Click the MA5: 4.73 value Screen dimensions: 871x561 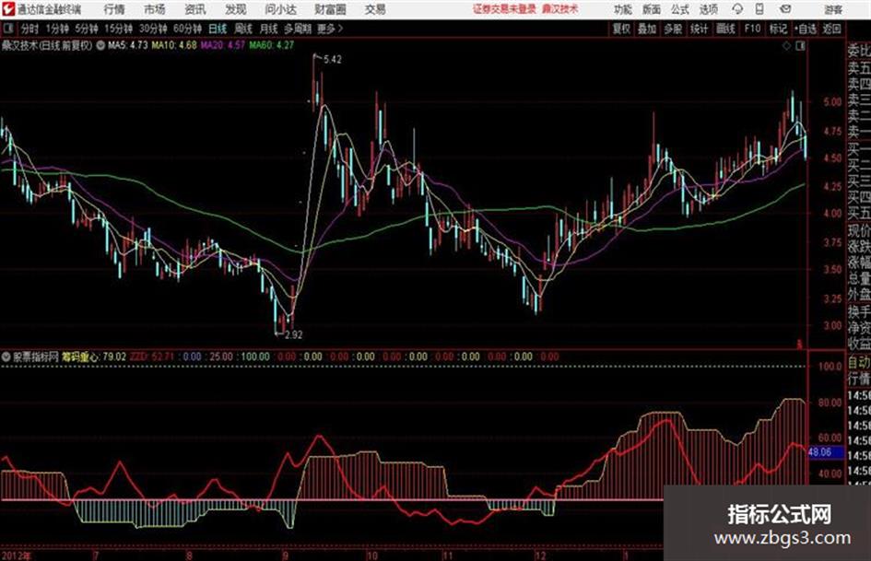(128, 45)
